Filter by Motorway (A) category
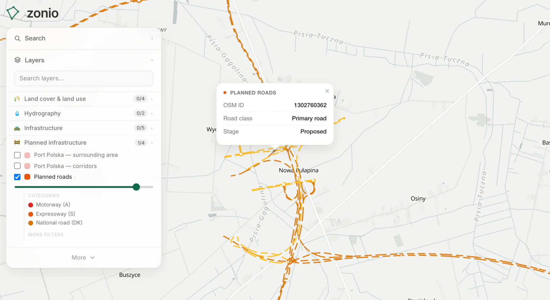 click(x=50, y=205)
